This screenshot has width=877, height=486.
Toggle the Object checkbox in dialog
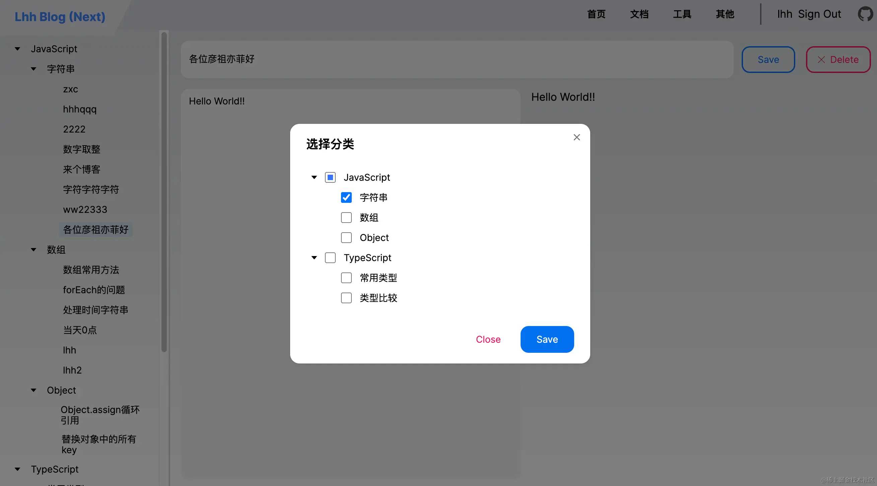point(346,238)
